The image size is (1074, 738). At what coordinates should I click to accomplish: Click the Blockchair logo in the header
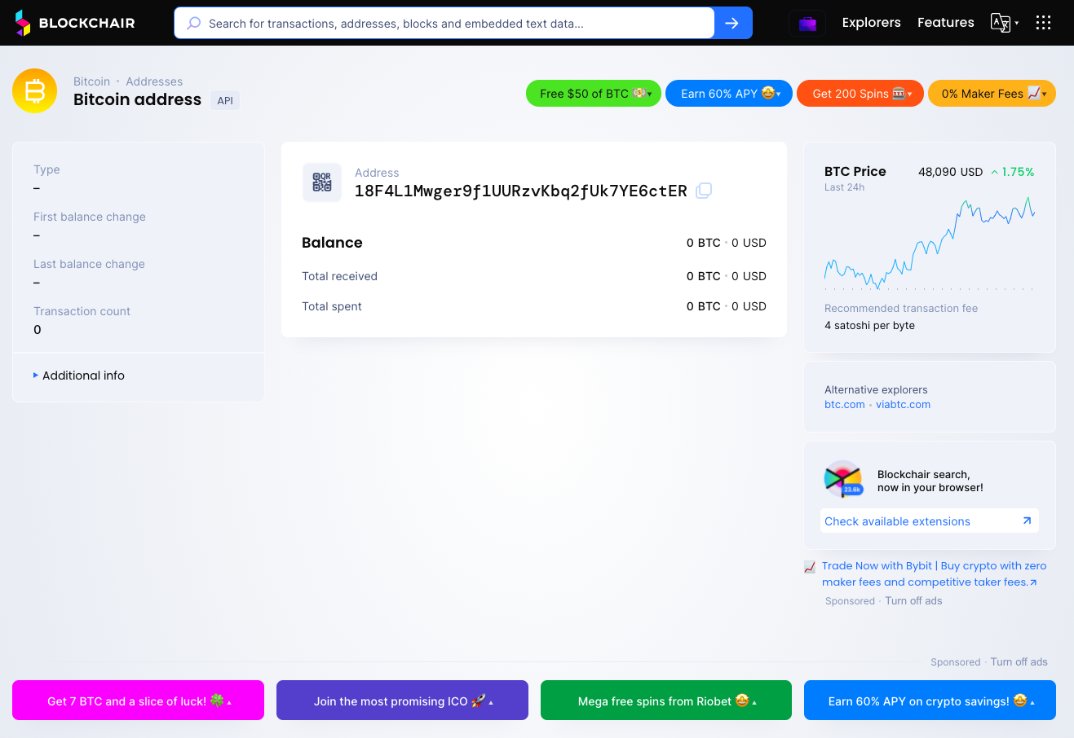tap(75, 23)
